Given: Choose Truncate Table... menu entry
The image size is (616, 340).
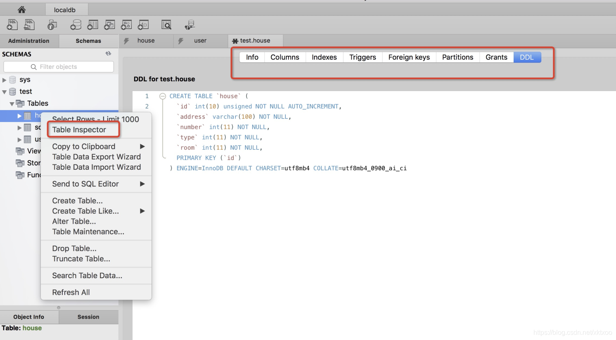Looking at the screenshot, I should point(96,259).
